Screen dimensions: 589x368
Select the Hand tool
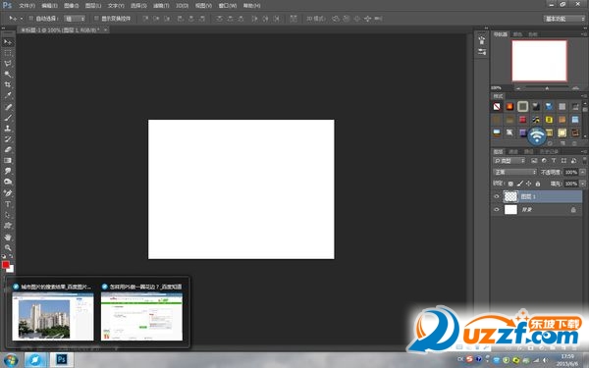point(8,237)
